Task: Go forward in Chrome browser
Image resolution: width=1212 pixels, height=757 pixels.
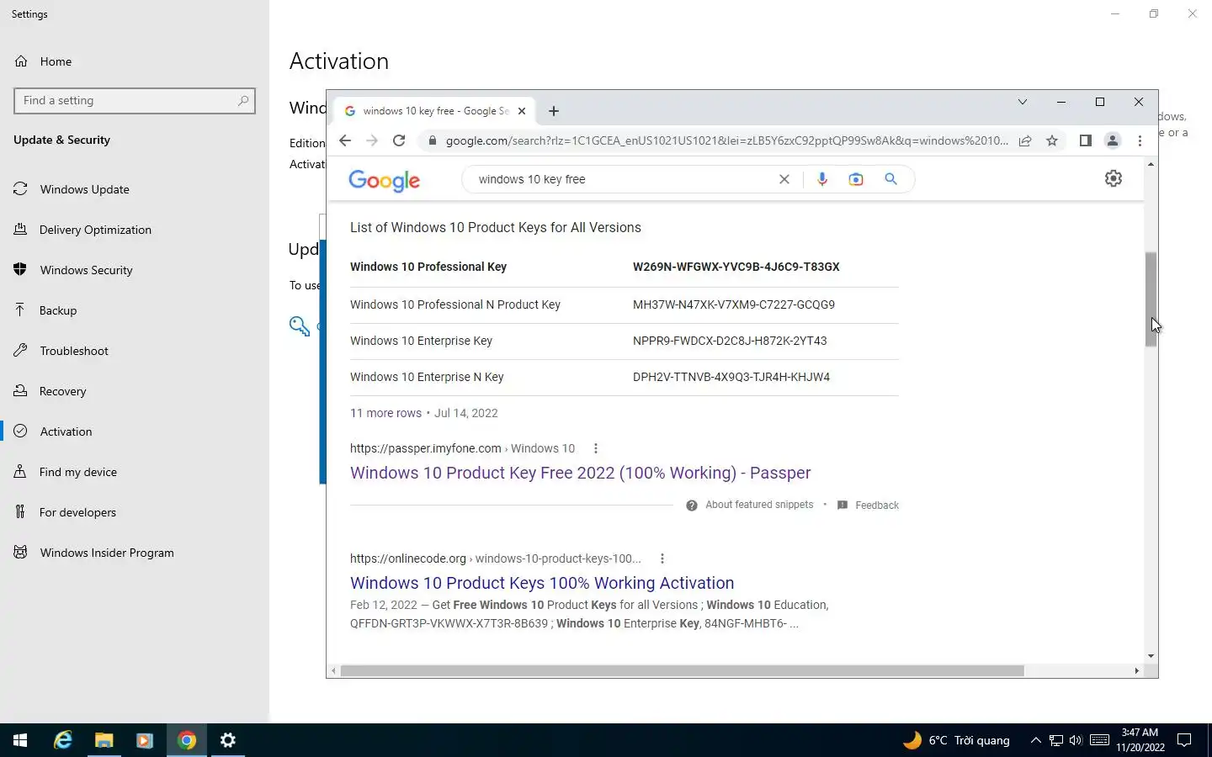Action: coord(372,140)
